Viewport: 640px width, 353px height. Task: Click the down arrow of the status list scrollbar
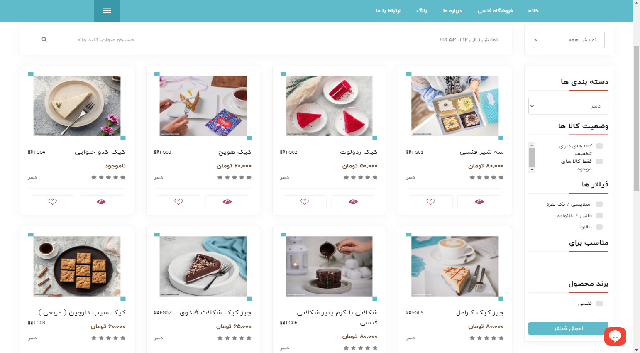click(x=532, y=170)
